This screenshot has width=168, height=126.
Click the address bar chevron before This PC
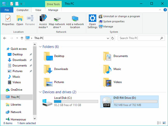[x=32, y=38]
